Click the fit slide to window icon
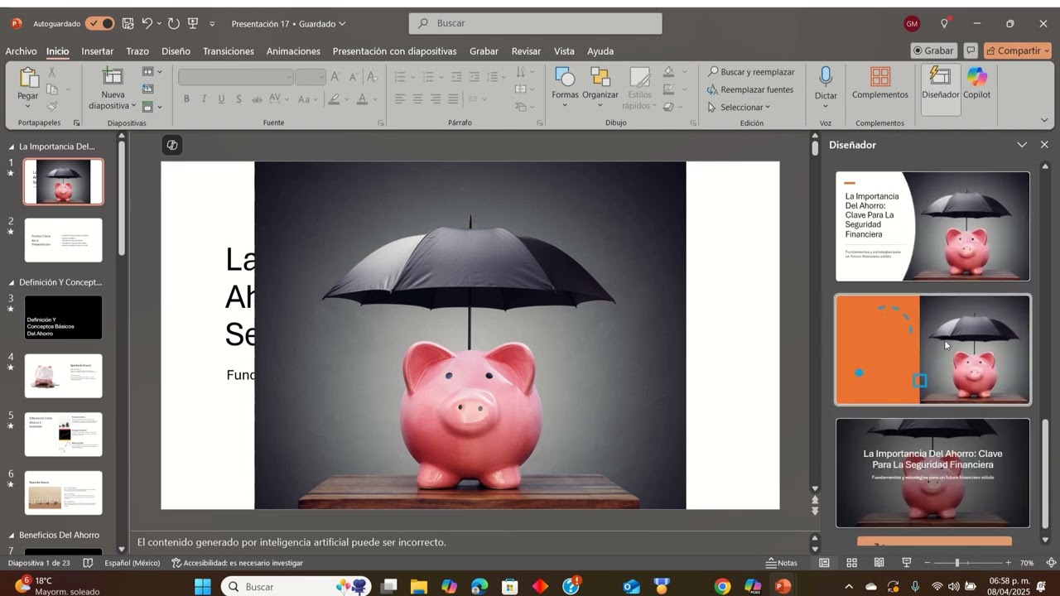Image resolution: width=1060 pixels, height=596 pixels. (x=1051, y=563)
